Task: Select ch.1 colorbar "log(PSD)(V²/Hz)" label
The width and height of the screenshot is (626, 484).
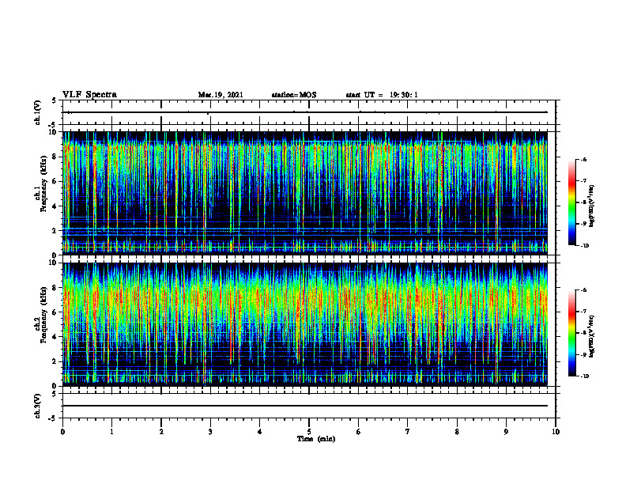Action: click(592, 206)
